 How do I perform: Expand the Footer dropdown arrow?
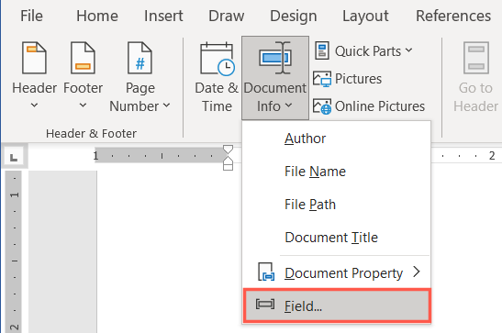[83, 105]
